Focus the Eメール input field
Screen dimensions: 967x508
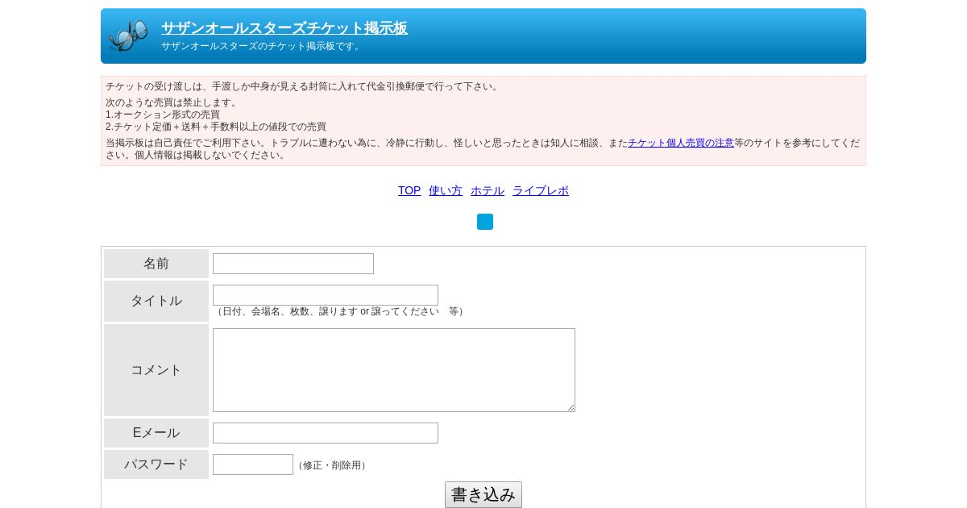pyautogui.click(x=326, y=433)
